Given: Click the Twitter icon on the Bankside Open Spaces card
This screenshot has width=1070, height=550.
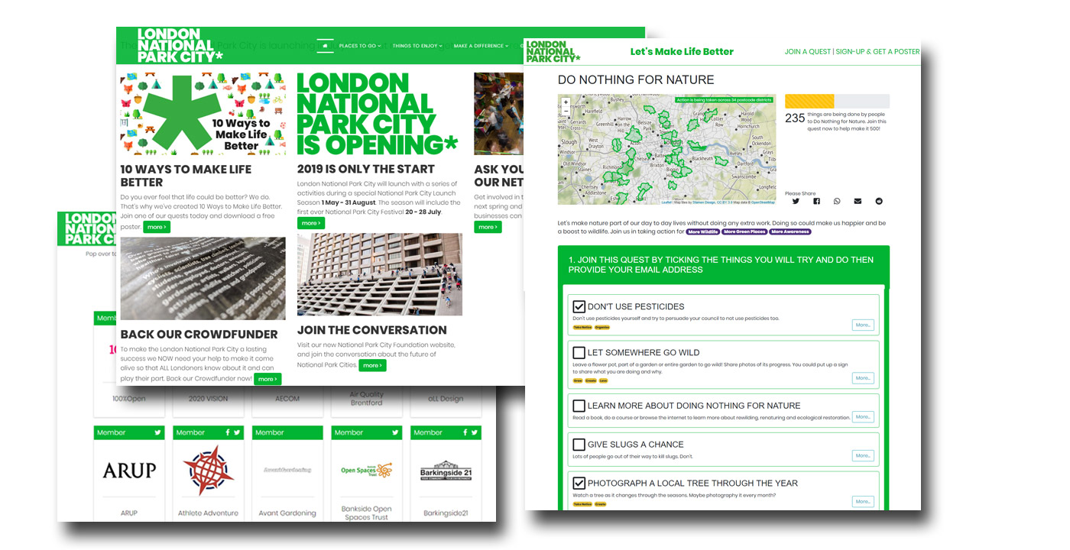Looking at the screenshot, I should click(396, 432).
